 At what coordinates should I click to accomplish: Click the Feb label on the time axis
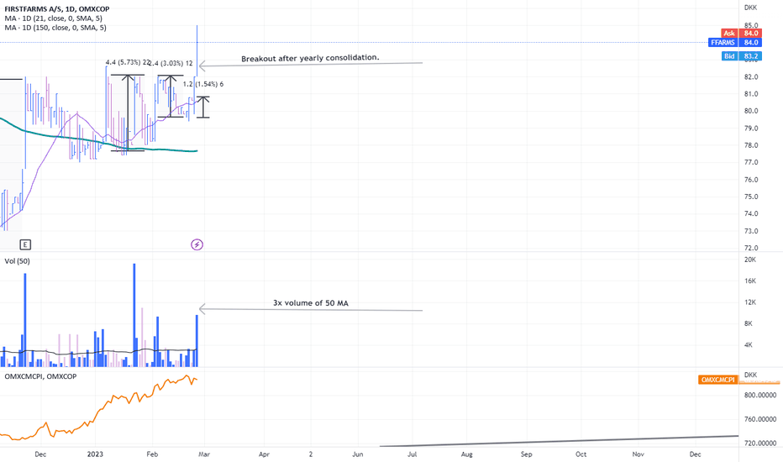(x=152, y=454)
